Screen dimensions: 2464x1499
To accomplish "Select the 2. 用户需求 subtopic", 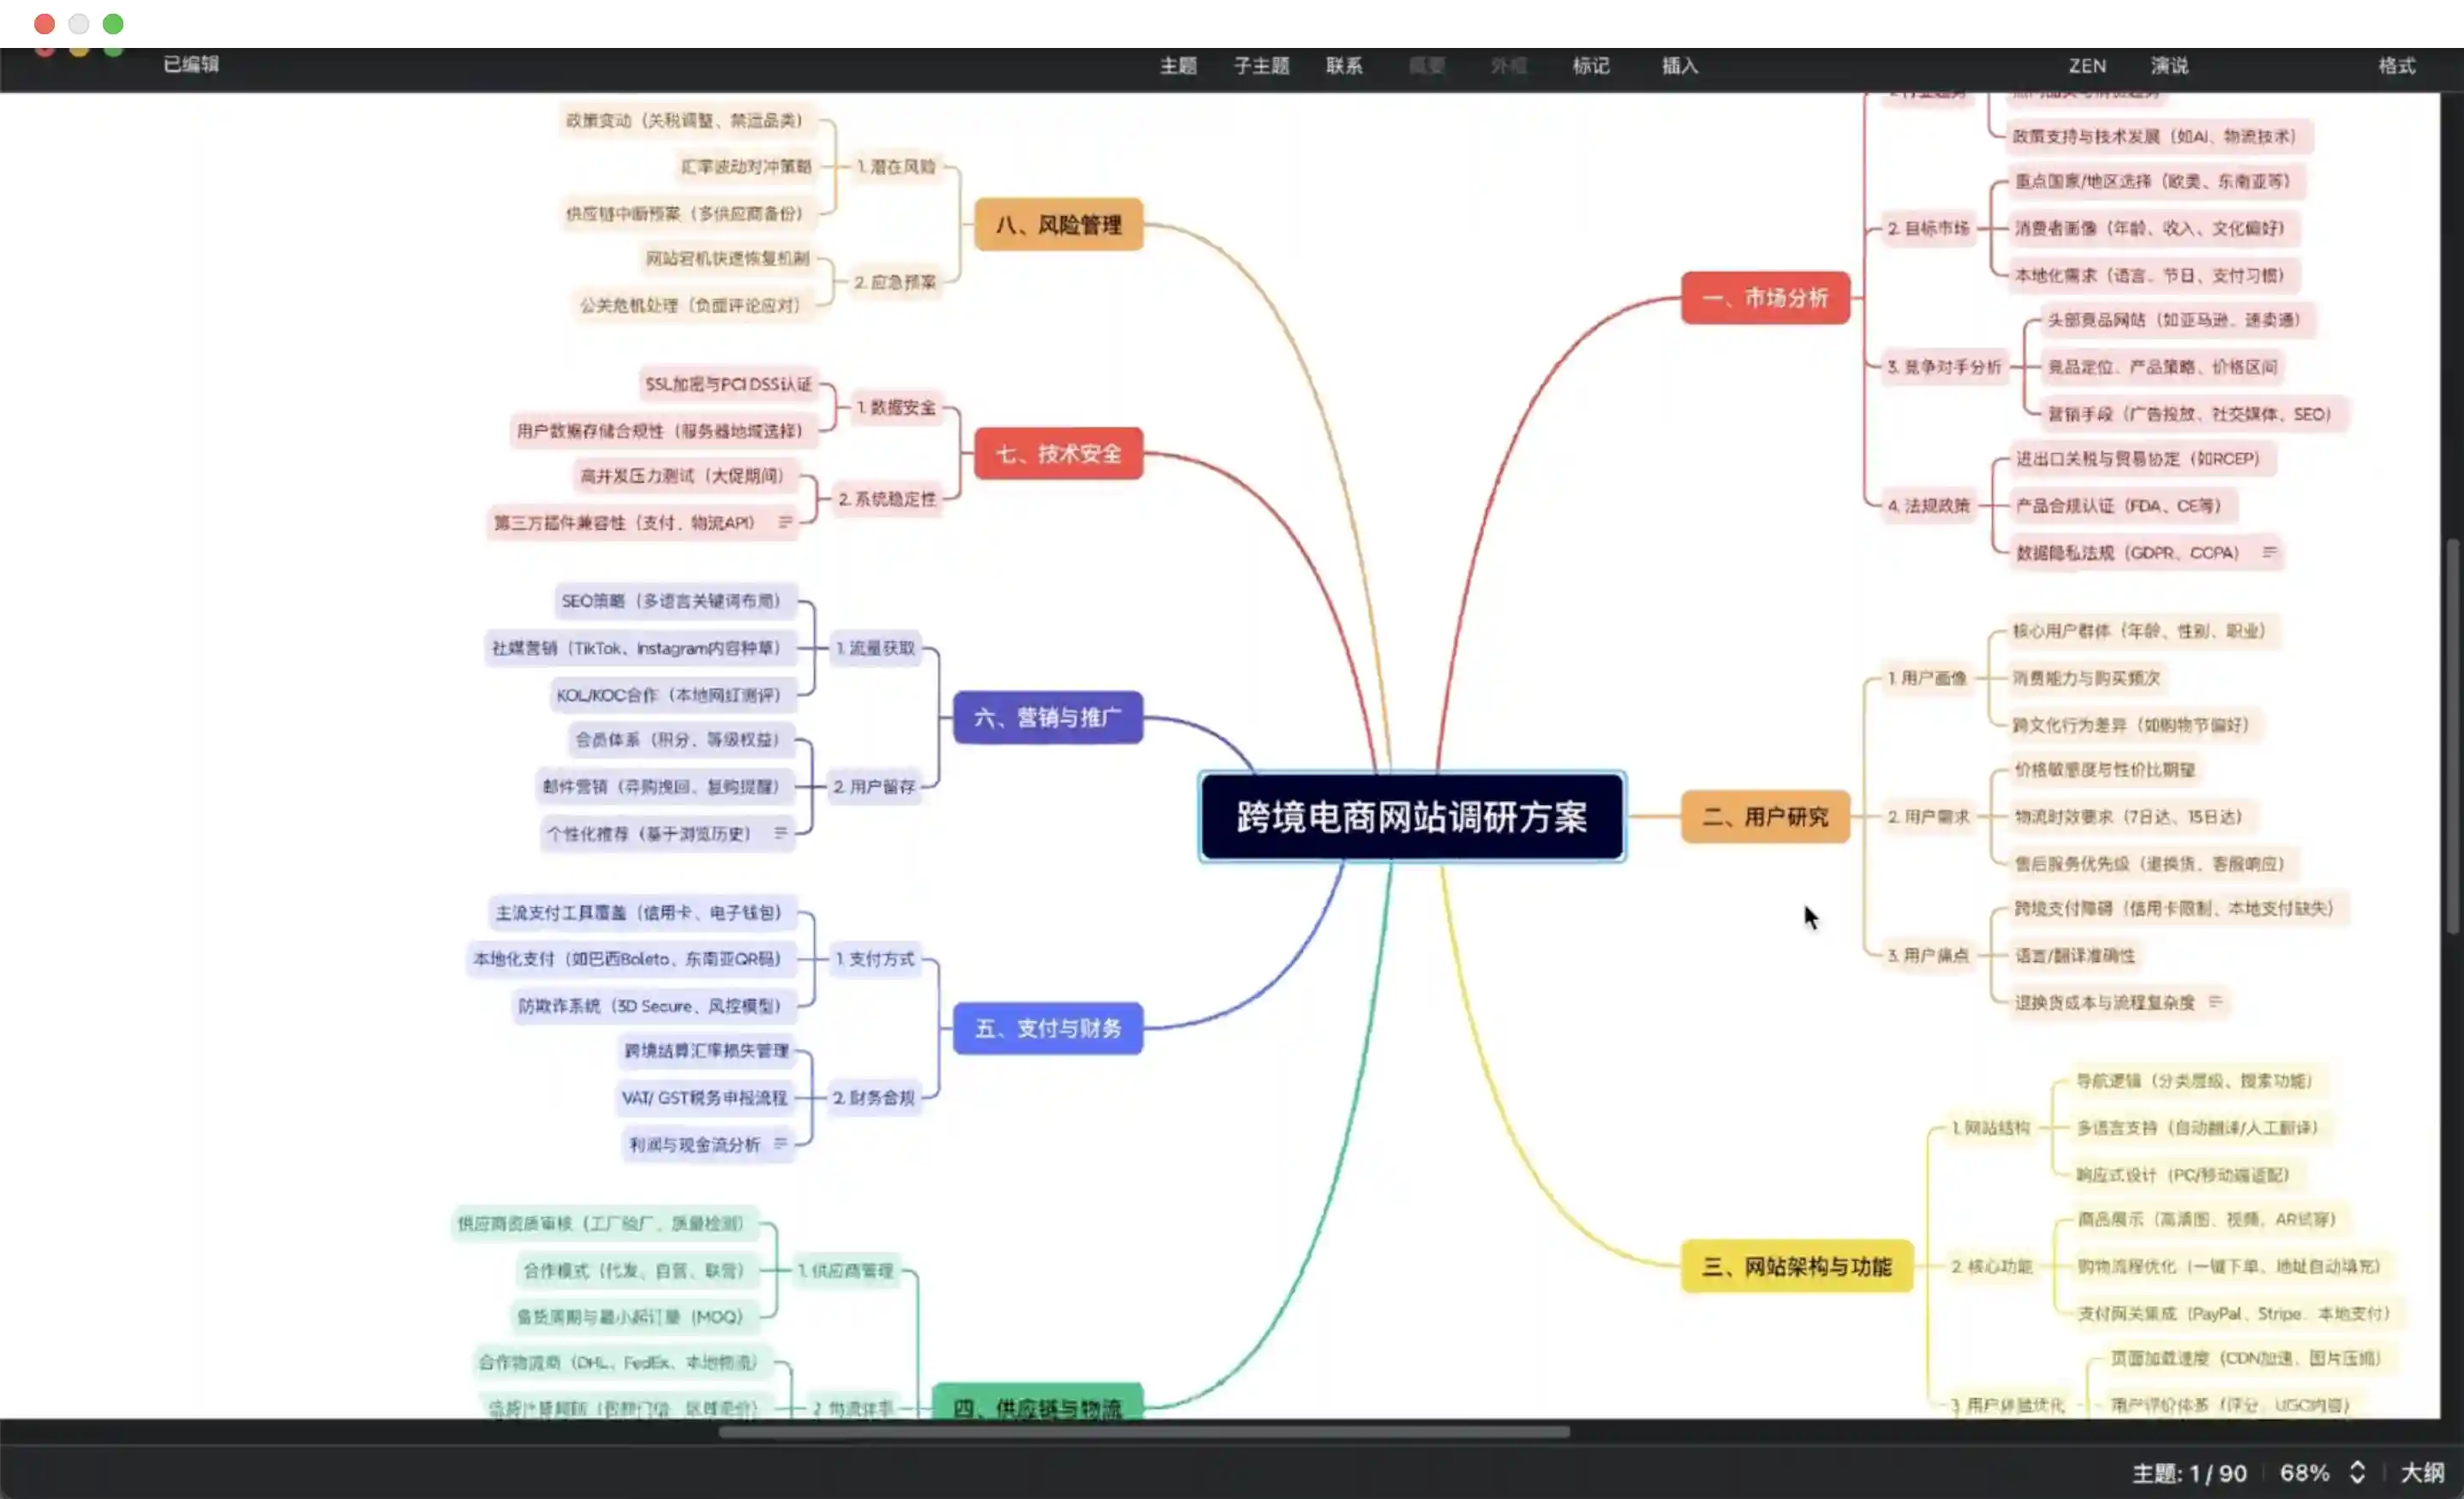I will point(1928,816).
